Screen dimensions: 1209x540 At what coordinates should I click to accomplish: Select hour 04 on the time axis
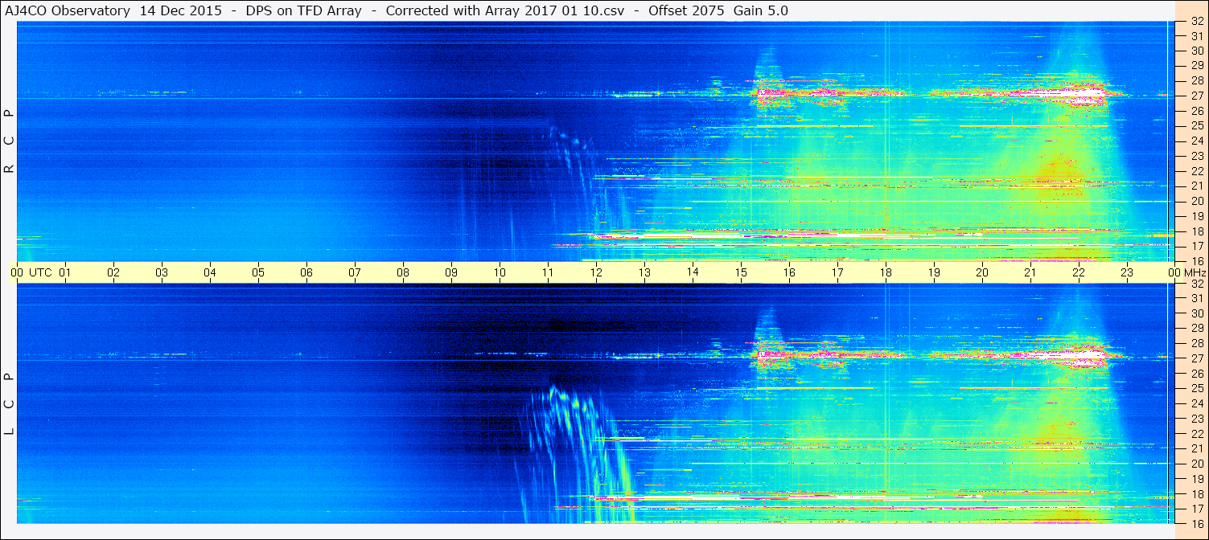click(x=210, y=272)
